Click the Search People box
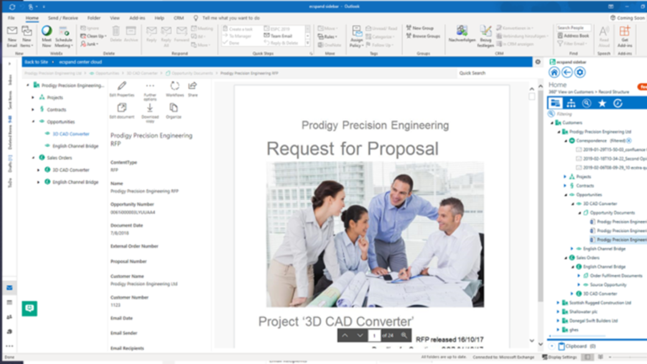647x364 pixels. 574,27
